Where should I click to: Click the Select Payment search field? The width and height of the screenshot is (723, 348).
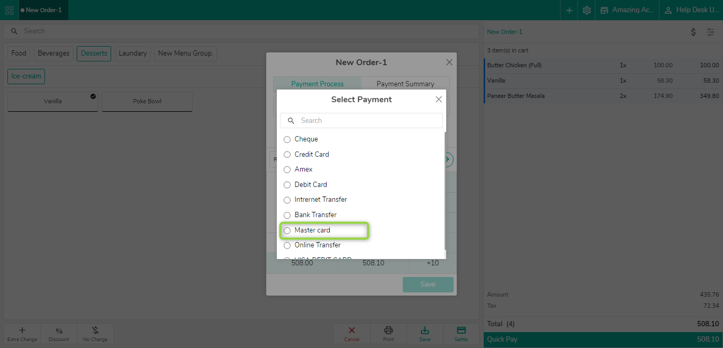[x=361, y=120]
